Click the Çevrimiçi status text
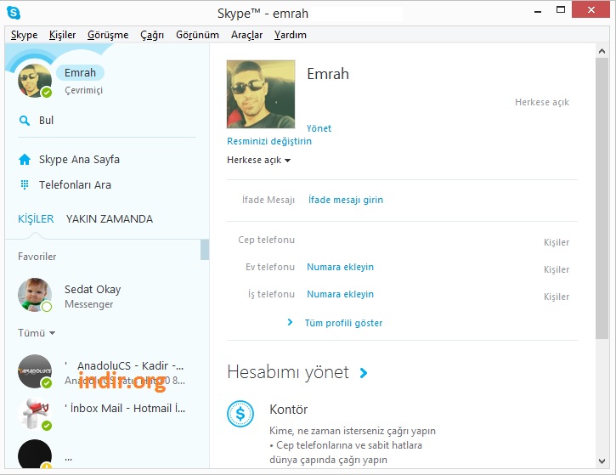The height and width of the screenshot is (475, 616). click(x=83, y=90)
